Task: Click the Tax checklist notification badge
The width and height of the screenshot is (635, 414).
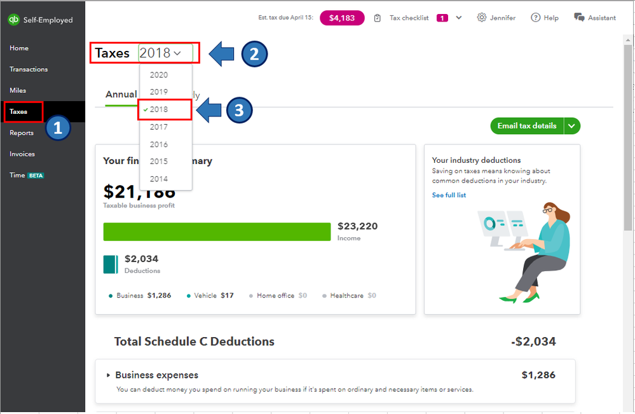Action: (x=442, y=18)
